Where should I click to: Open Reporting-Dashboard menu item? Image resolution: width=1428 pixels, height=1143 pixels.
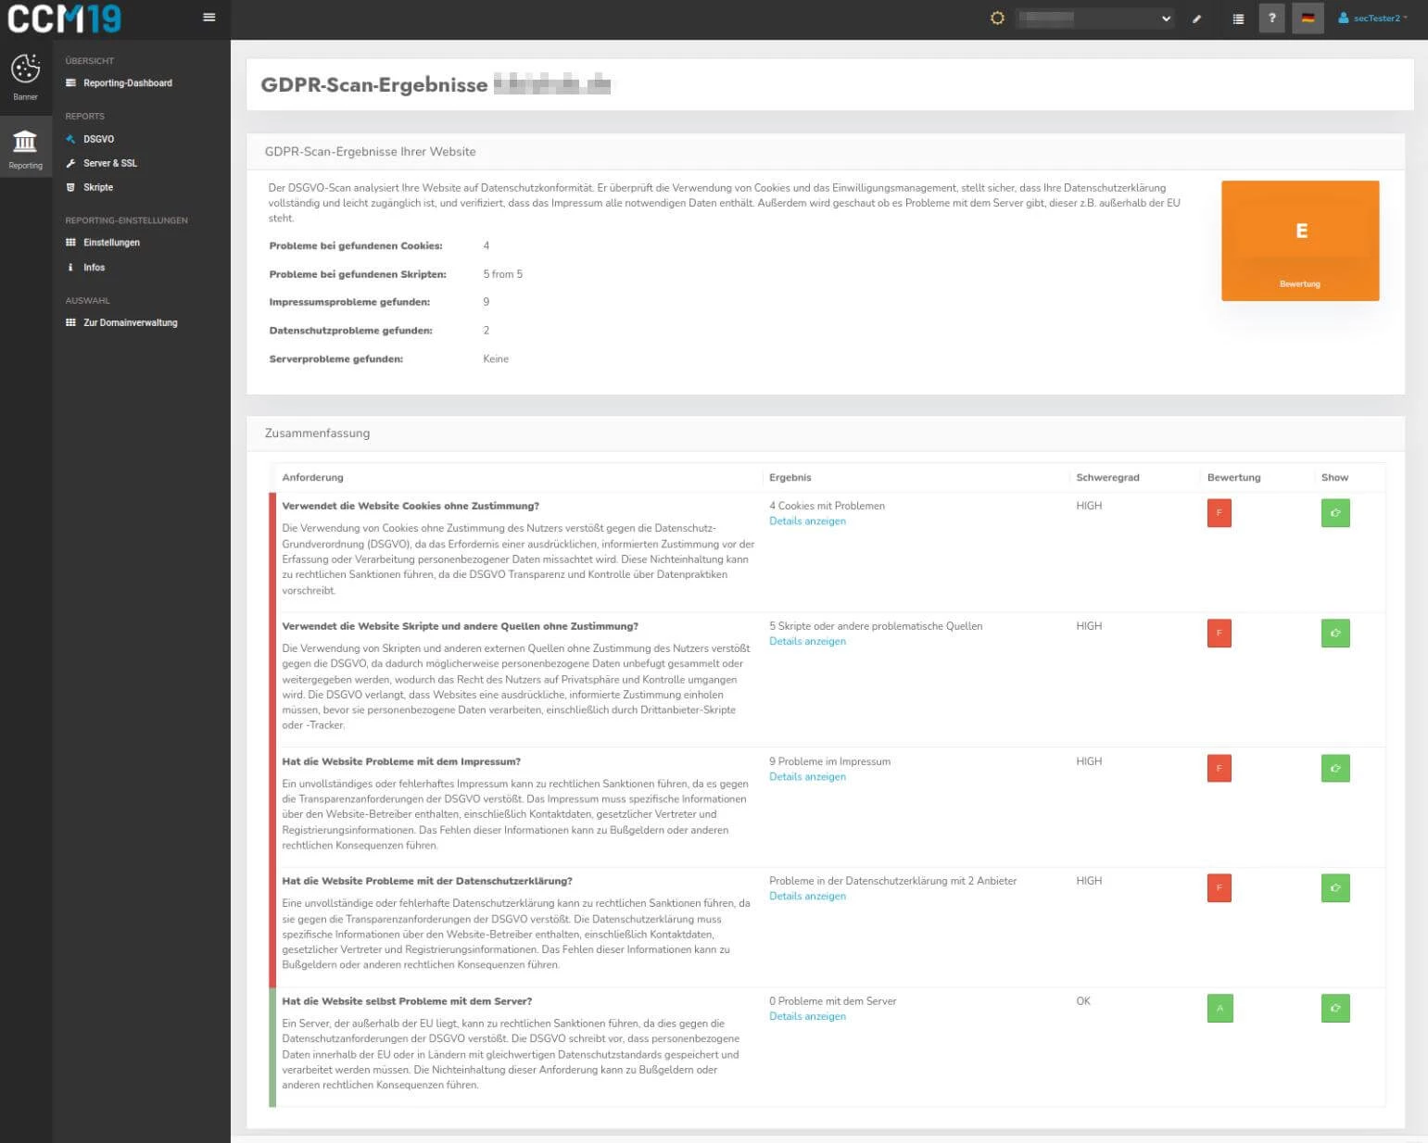click(x=127, y=83)
